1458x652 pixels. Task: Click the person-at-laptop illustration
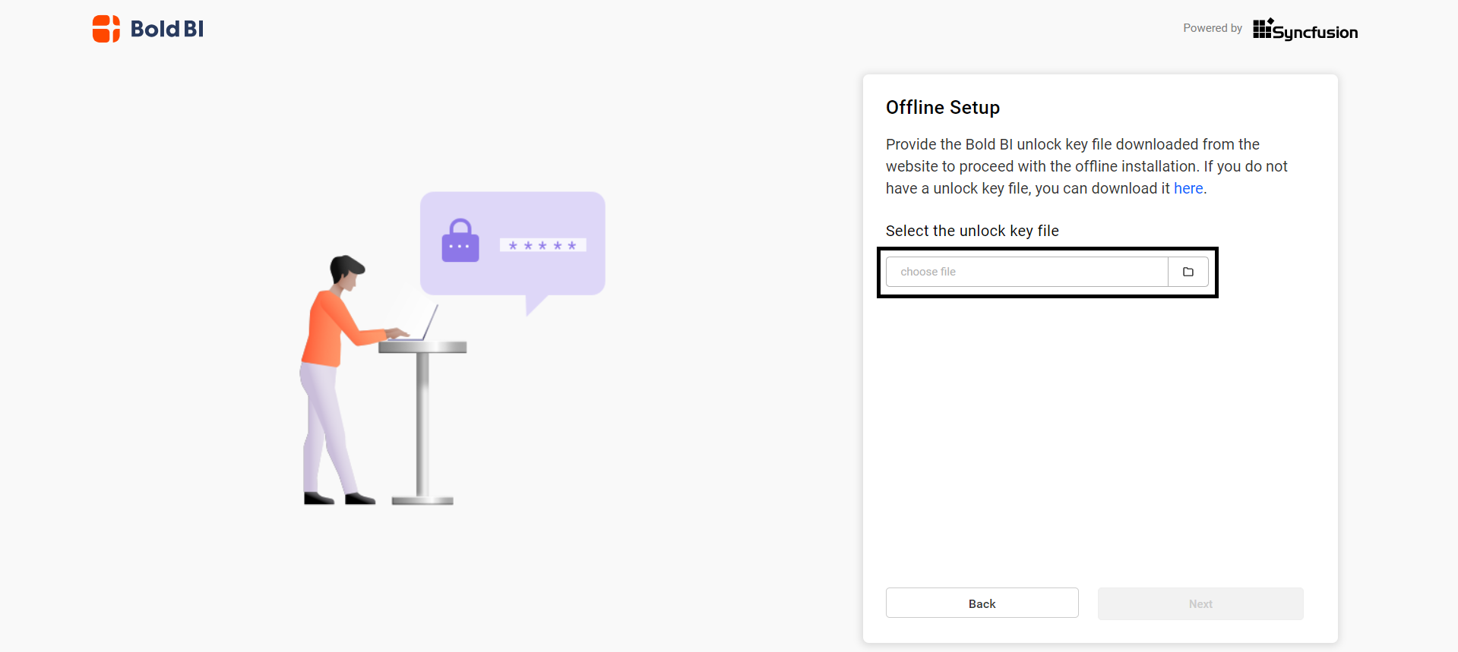click(357, 364)
